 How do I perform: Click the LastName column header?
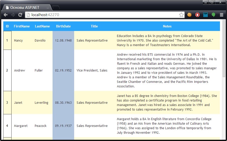[42, 26]
